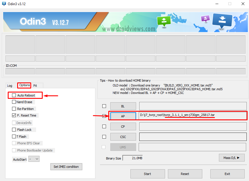Click the Start button
The height and width of the screenshot is (181, 249).
(148, 174)
